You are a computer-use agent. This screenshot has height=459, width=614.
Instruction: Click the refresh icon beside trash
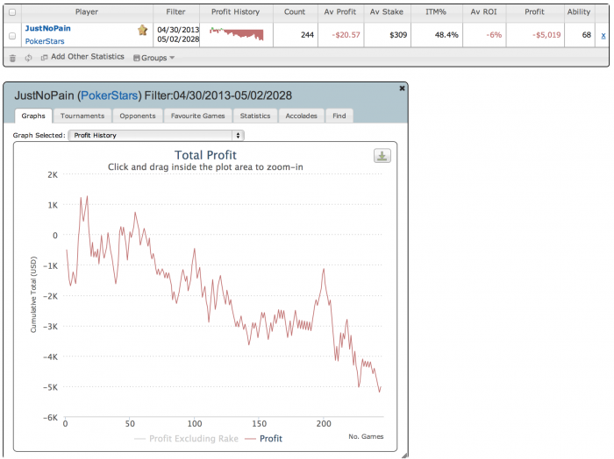click(x=28, y=58)
